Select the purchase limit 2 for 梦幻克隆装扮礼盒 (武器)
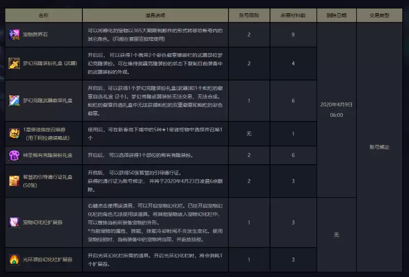The image size is (409, 277). [249, 63]
